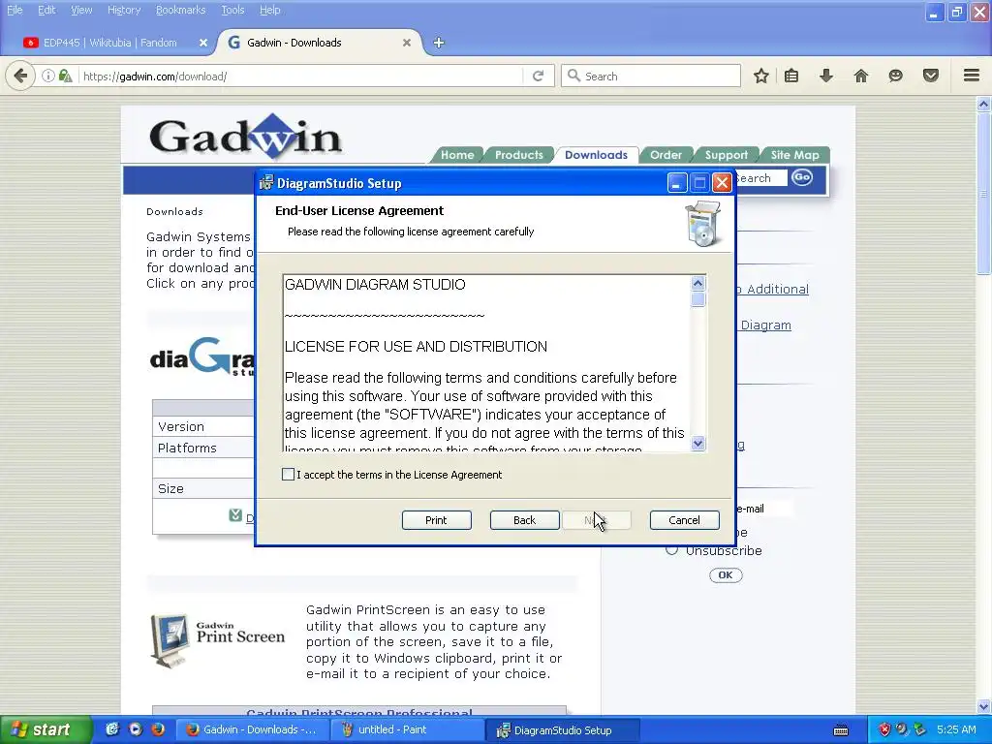Click the Firefox Search box
Screen dimensions: 992x744
point(651,76)
